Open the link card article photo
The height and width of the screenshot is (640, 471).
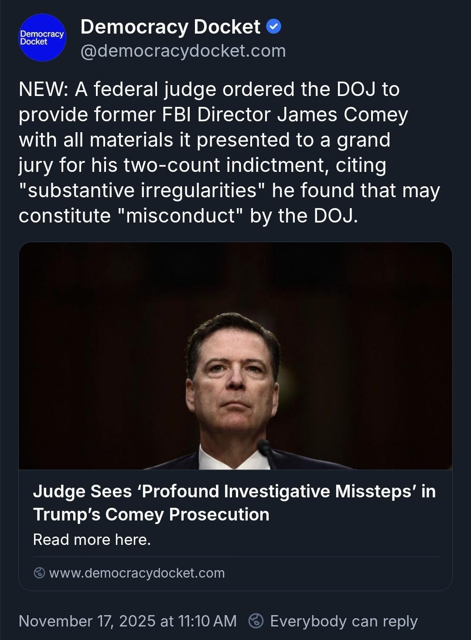pyautogui.click(x=235, y=356)
